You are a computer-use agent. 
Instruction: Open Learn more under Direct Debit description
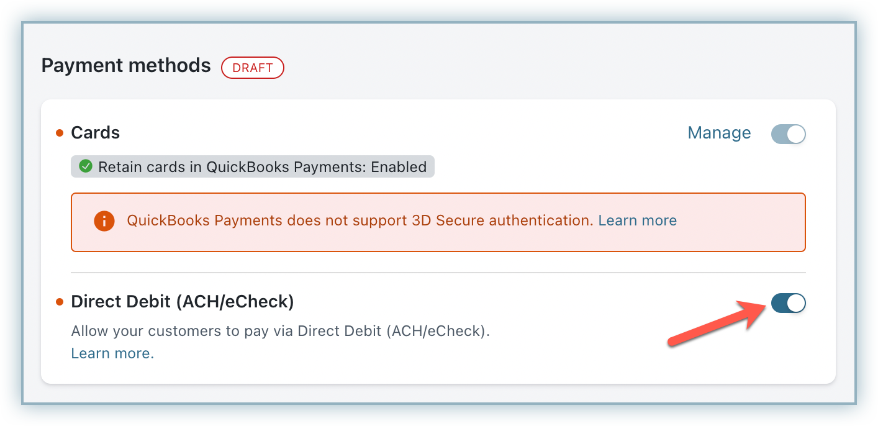(x=112, y=353)
